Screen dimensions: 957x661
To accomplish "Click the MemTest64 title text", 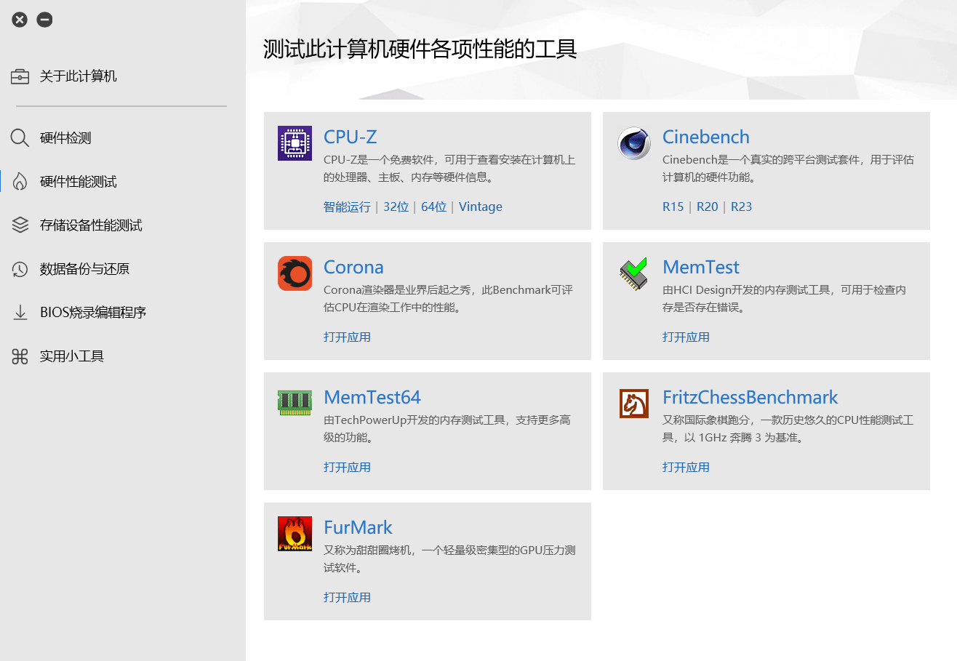I will coord(372,397).
